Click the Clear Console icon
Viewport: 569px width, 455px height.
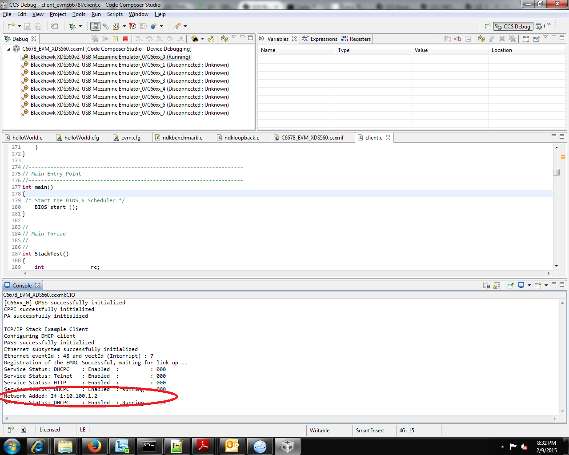(x=487, y=286)
